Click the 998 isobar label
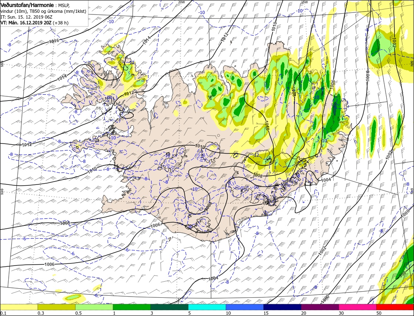The height and width of the screenshot is (316, 414). click(402, 275)
